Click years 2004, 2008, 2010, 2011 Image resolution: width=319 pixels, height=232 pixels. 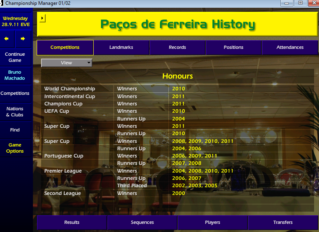tap(203, 171)
